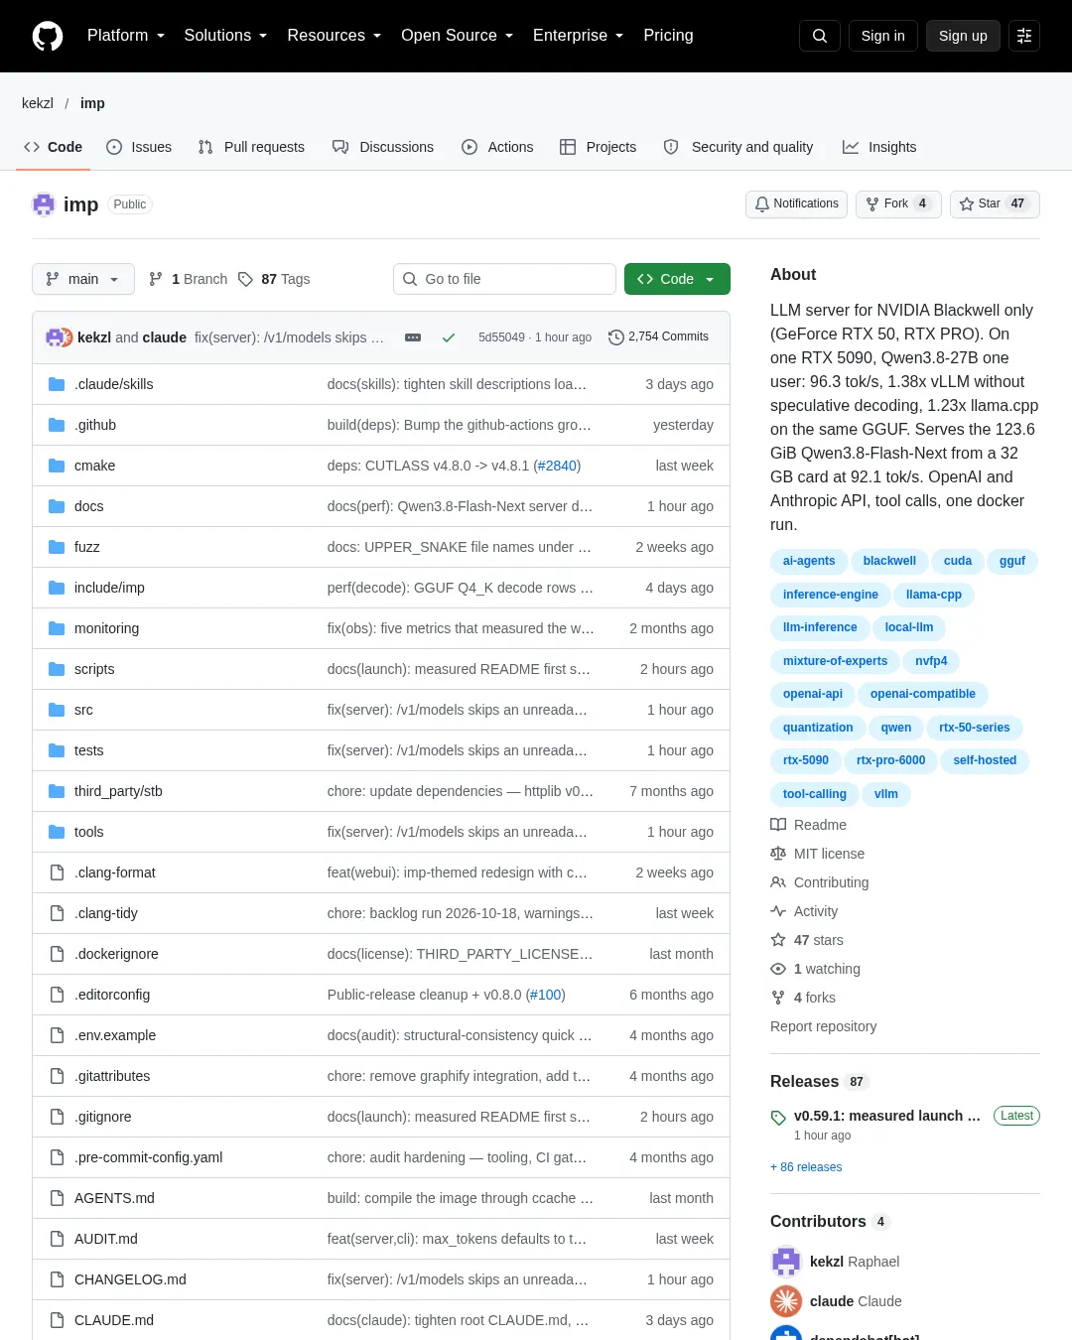Click the Go to file search field
This screenshot has width=1072, height=1340.
click(x=504, y=279)
